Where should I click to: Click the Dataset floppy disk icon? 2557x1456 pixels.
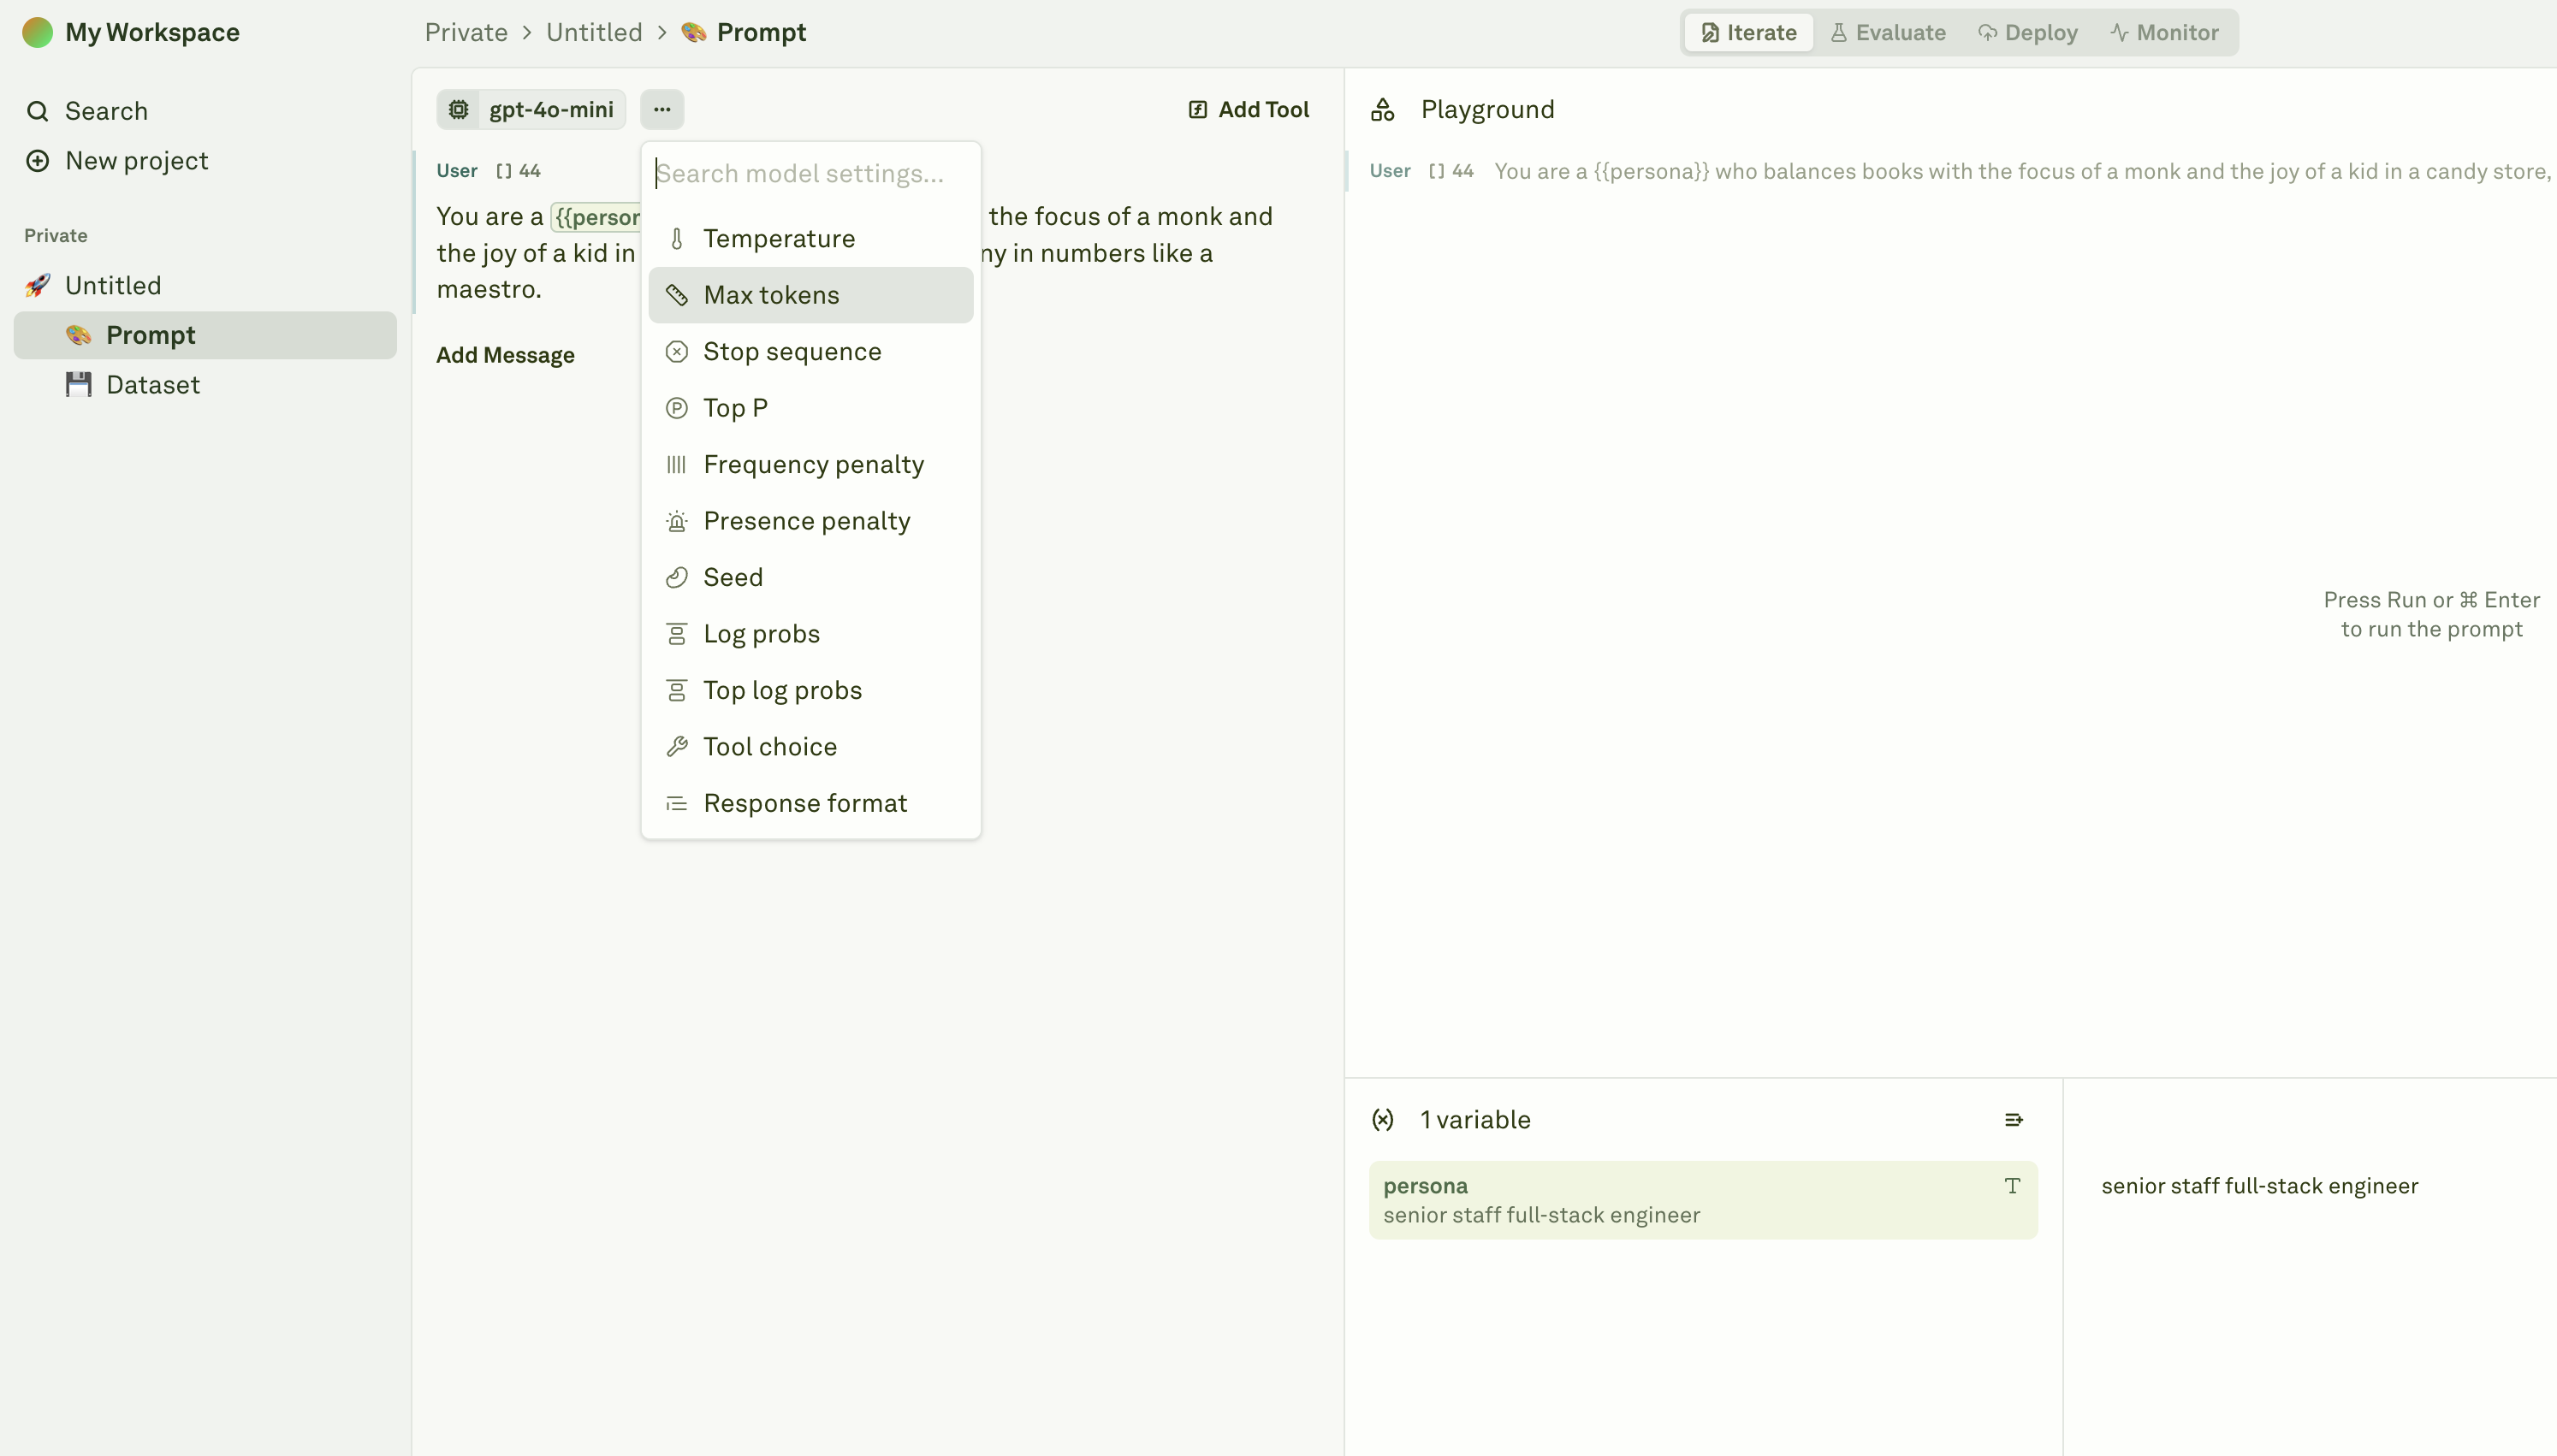click(78, 385)
